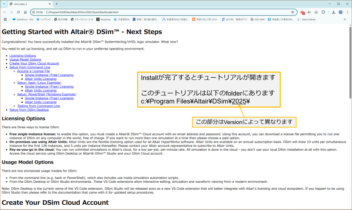Open the 英語で正しく言い分け bookmark

tap(205, 19)
